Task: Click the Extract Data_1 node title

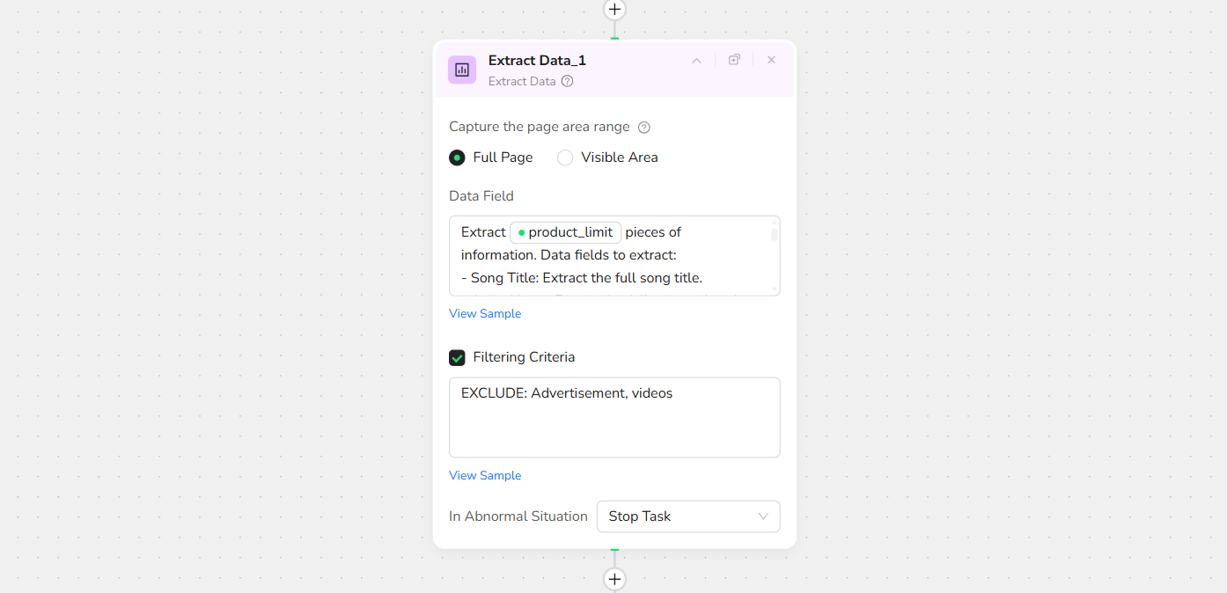Action: 537,61
